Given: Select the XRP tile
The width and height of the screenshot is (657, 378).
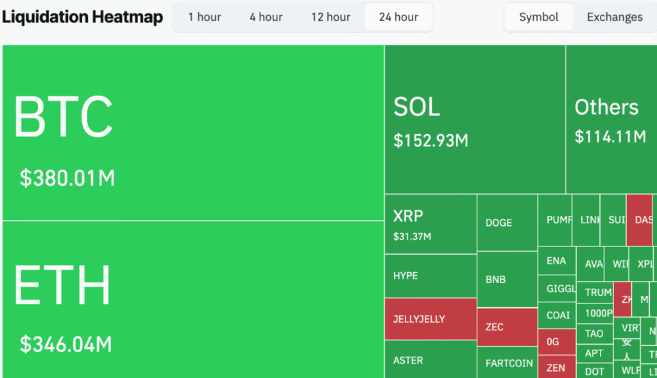Looking at the screenshot, I should coord(430,221).
